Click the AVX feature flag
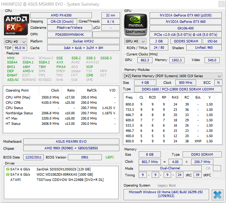Image resolution: width=226 pixels, height=203 pixels. pyautogui.click(x=60, y=62)
